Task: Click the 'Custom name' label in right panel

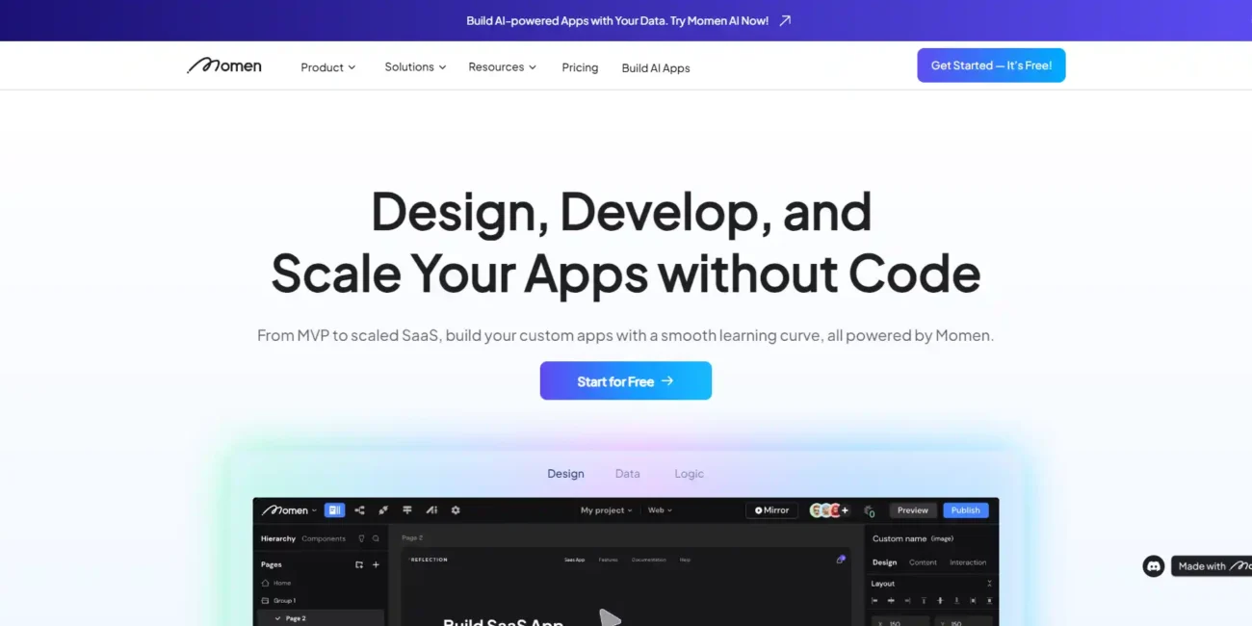Action: pyautogui.click(x=900, y=538)
